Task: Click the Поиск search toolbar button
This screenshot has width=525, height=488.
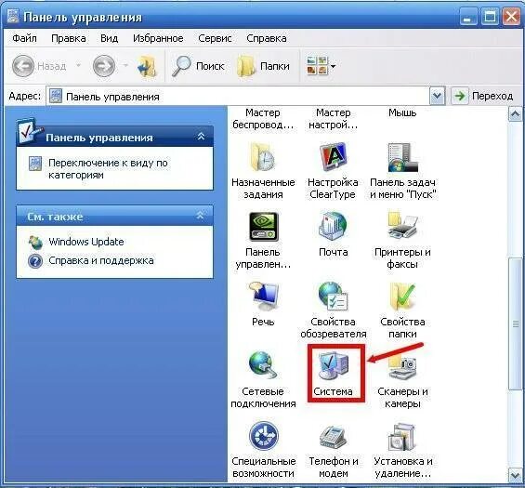Action: click(198, 66)
